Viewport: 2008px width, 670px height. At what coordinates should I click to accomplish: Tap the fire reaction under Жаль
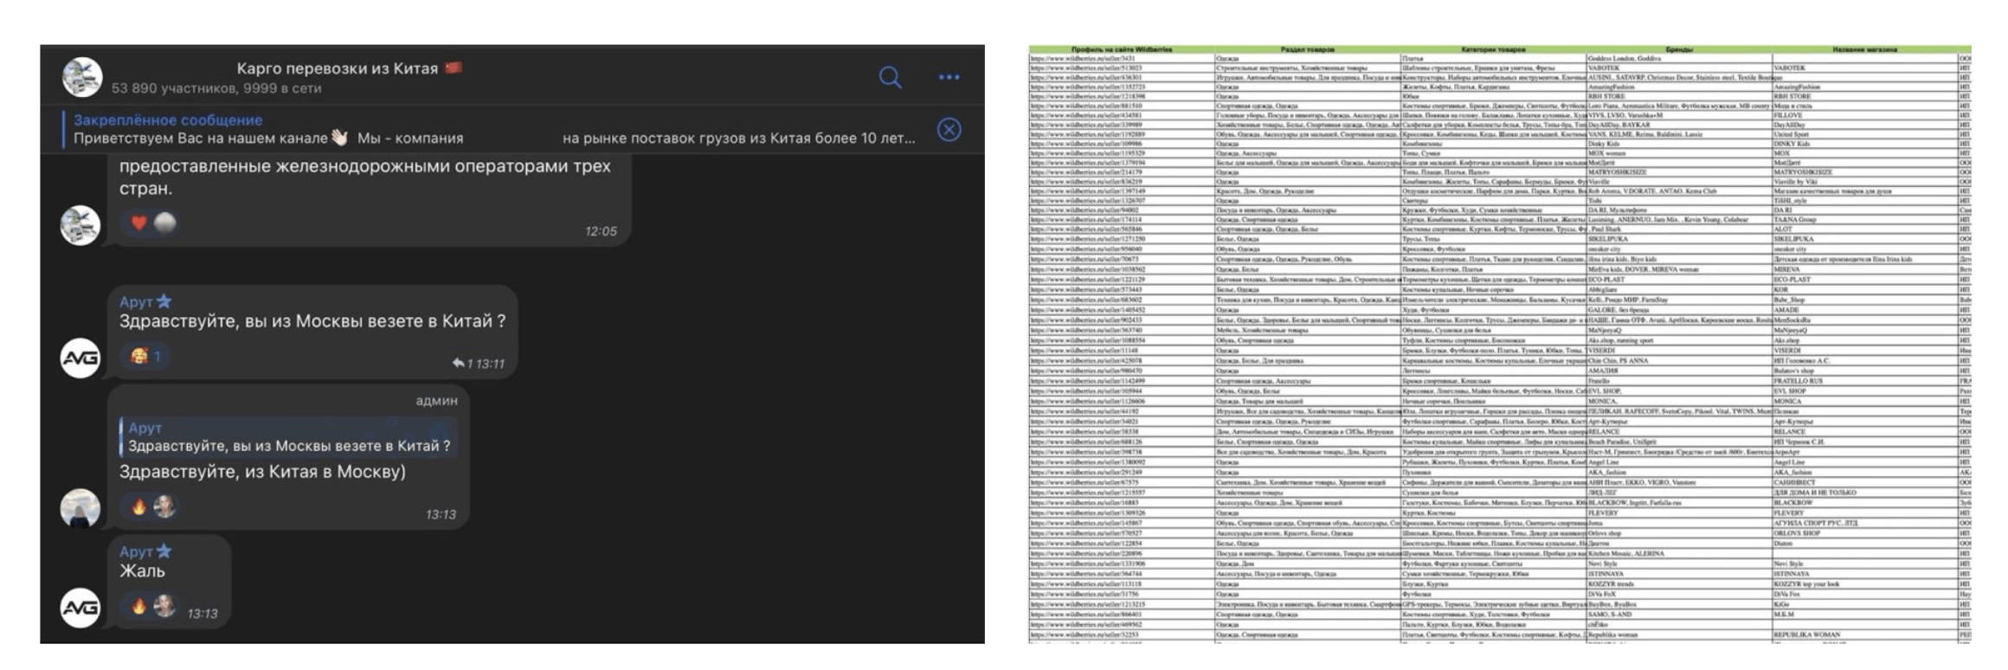pos(138,606)
